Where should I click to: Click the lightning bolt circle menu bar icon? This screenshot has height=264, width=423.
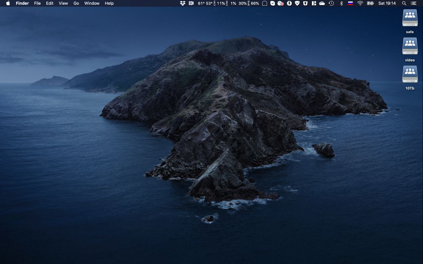coord(289,3)
